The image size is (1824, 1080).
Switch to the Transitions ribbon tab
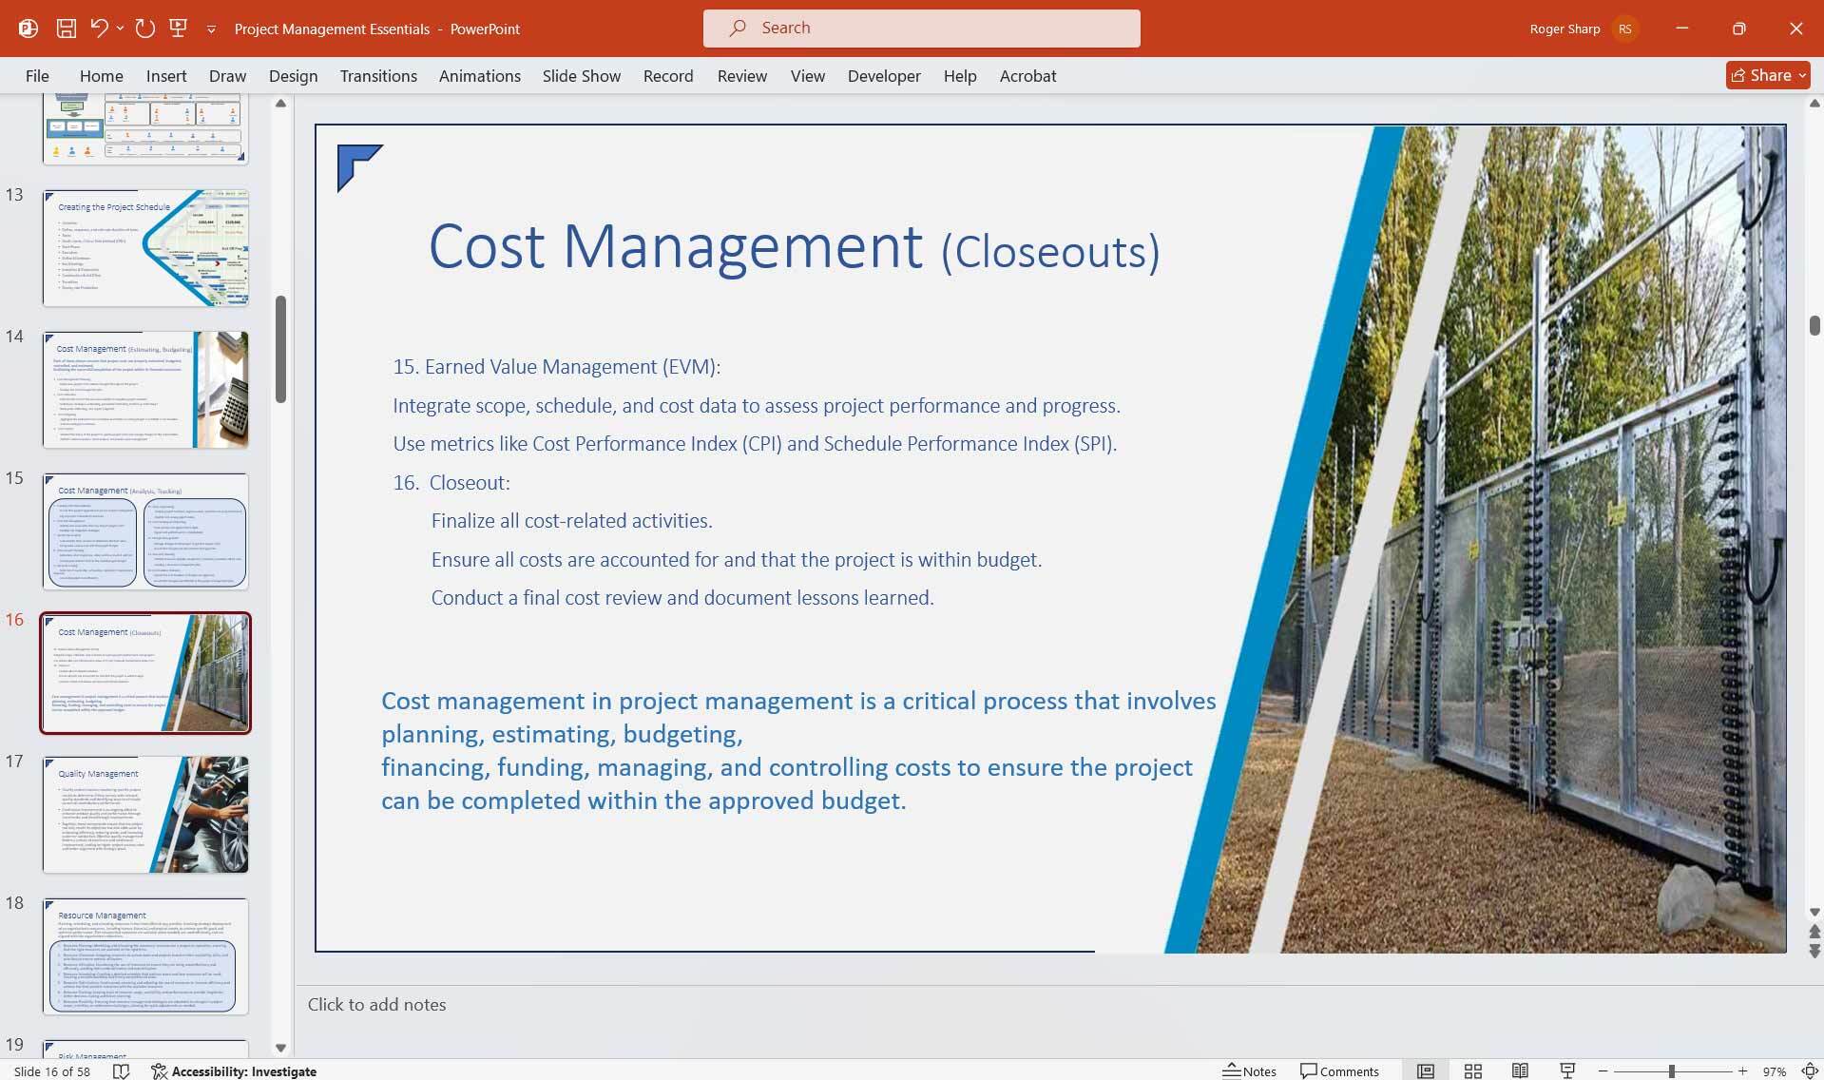point(377,75)
